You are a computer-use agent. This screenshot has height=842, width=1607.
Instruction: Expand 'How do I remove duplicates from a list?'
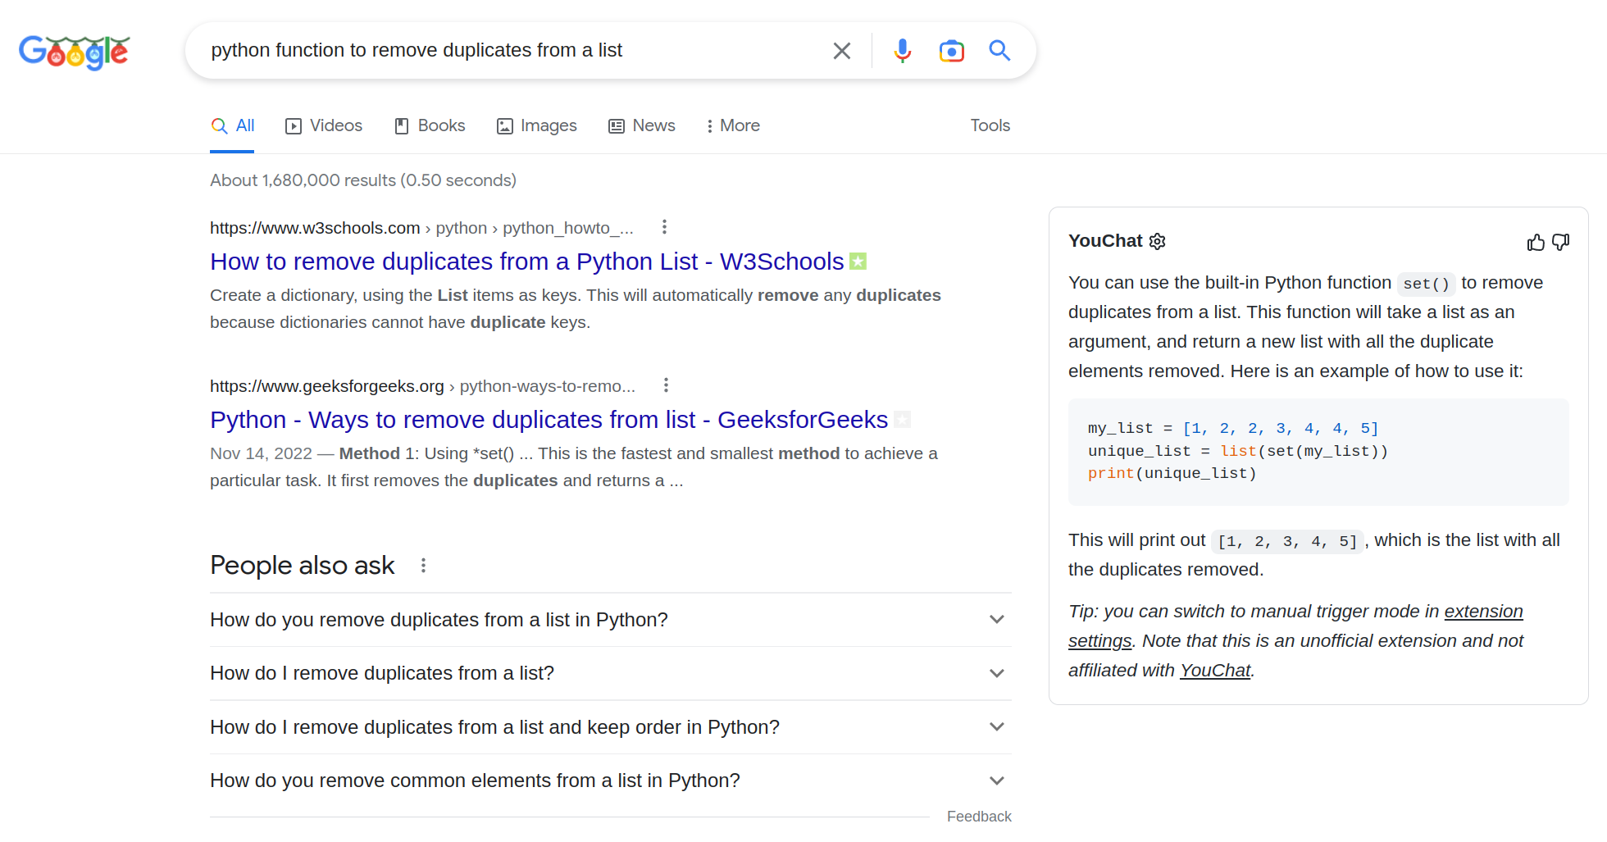coord(610,673)
